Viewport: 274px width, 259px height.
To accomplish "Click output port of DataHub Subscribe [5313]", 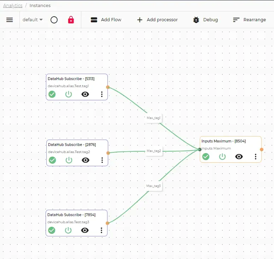I will pyautogui.click(x=108, y=87).
